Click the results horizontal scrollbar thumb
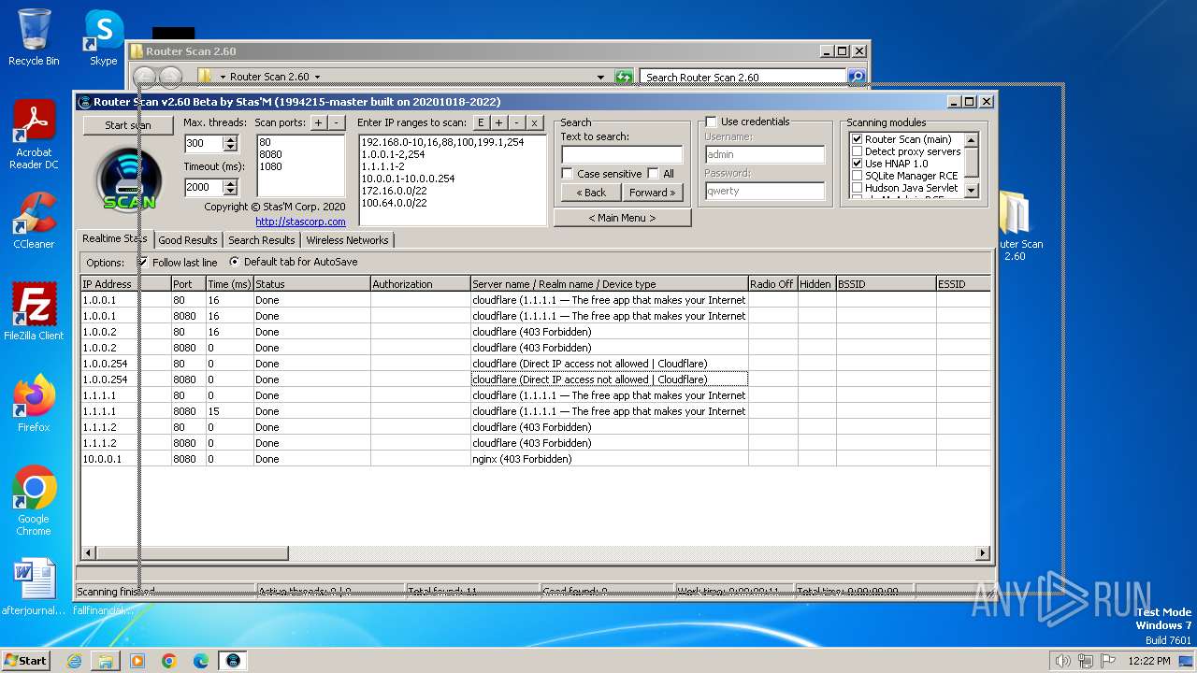The width and height of the screenshot is (1197, 673). (193, 553)
